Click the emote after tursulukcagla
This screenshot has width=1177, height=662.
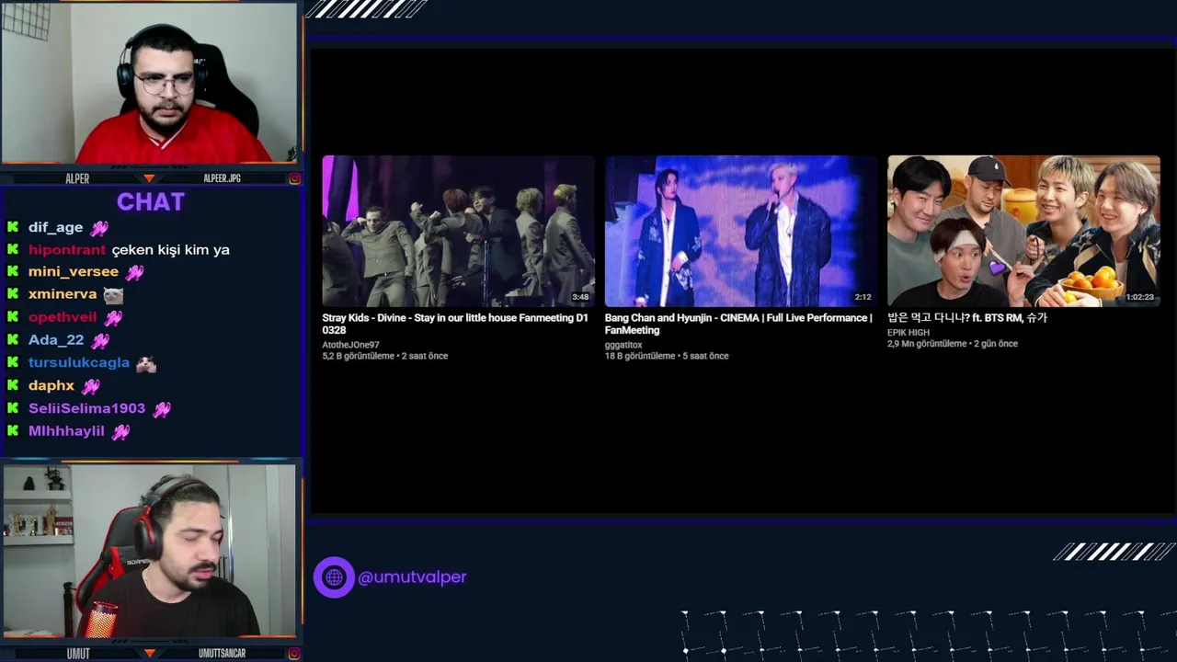146,363
